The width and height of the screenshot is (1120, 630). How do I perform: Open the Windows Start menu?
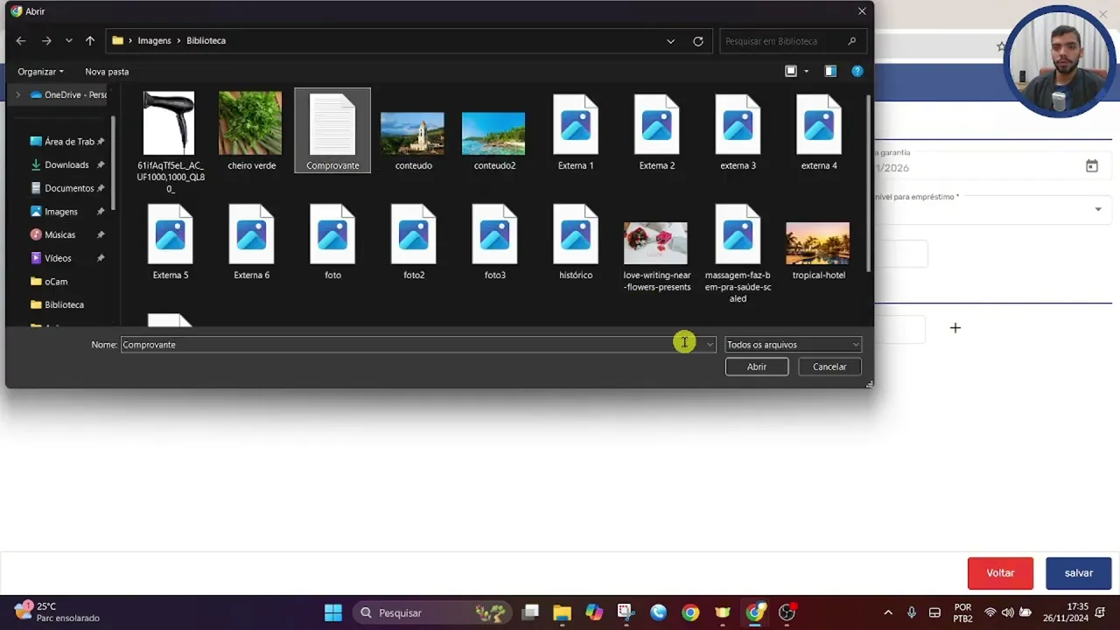(x=333, y=612)
